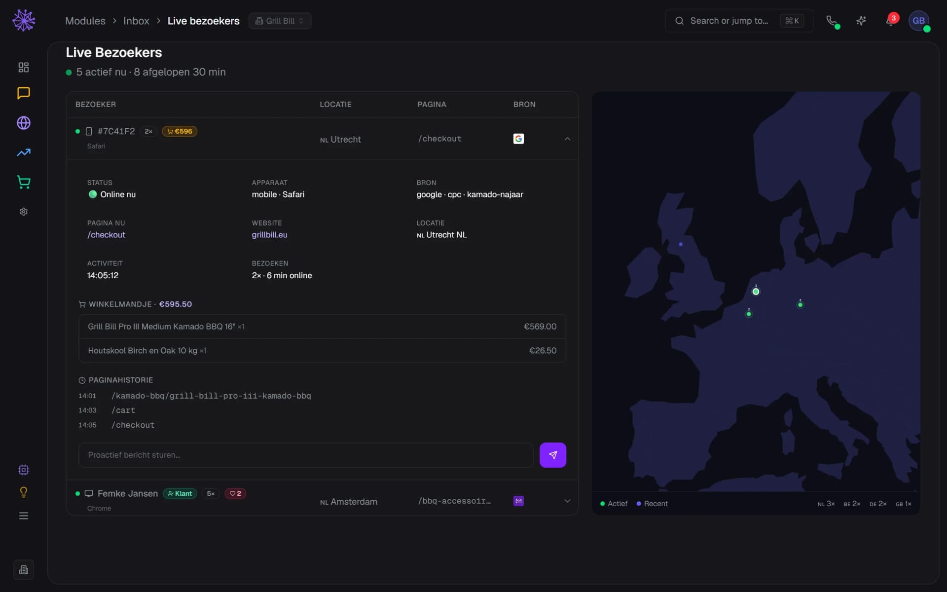947x592 pixels.
Task: Open the analytics trend icon in sidebar
Action: [x=24, y=152]
